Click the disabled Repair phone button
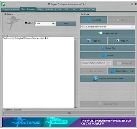The height and width of the screenshot is (129, 137). point(94,71)
